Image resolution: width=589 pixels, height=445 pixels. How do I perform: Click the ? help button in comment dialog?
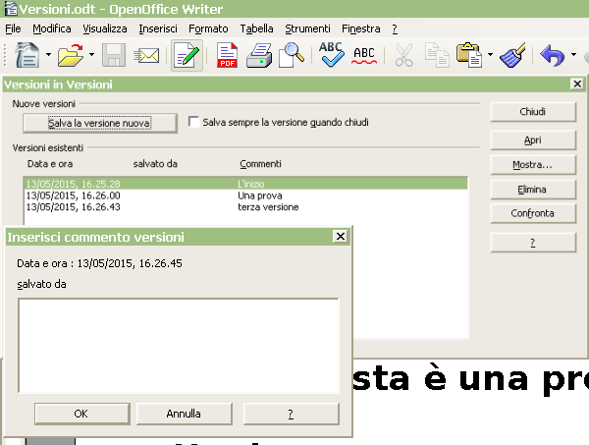292,414
